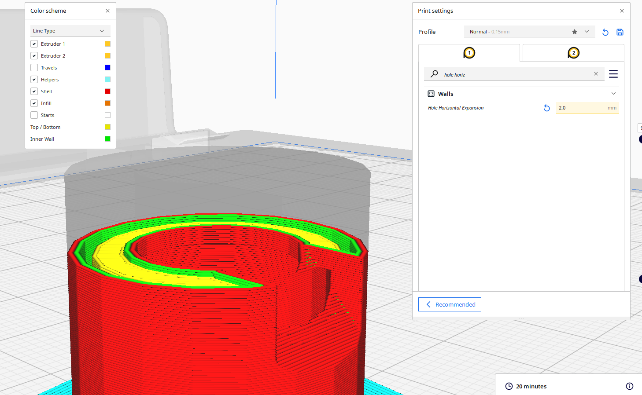The width and height of the screenshot is (642, 395).
Task: Click the Hole Horizontal Expansion value field
Action: (587, 108)
